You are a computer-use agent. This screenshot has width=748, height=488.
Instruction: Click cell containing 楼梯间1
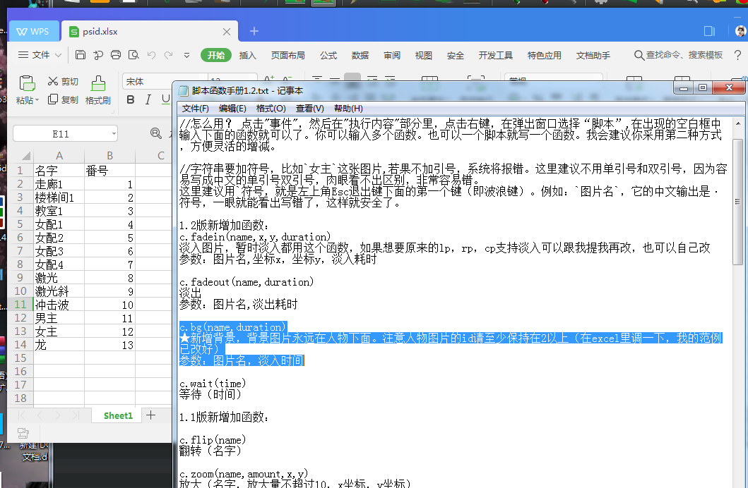59,197
